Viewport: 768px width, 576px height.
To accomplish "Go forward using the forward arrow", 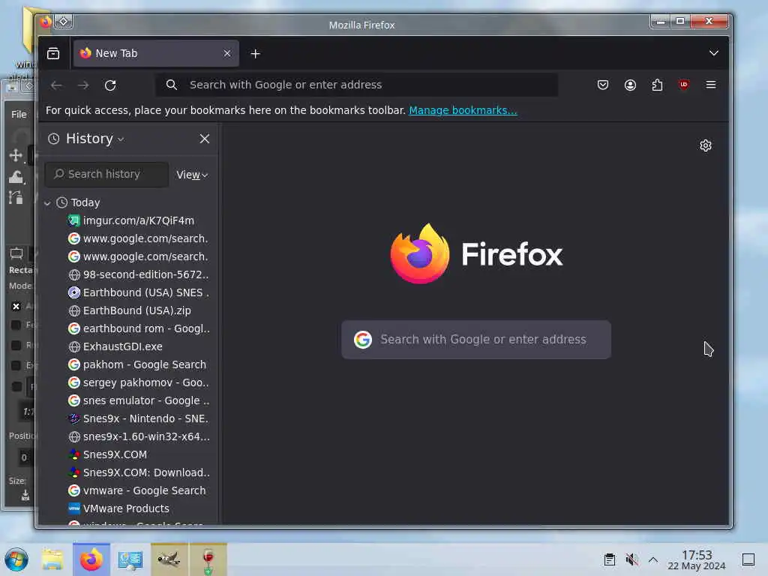I will (x=83, y=85).
